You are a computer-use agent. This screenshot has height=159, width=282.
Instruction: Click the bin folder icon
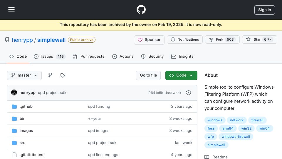(x=14, y=119)
